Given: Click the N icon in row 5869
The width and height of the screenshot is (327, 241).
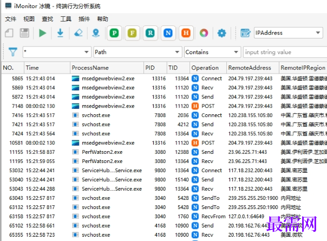Looking at the screenshot, I should click(195, 88).
